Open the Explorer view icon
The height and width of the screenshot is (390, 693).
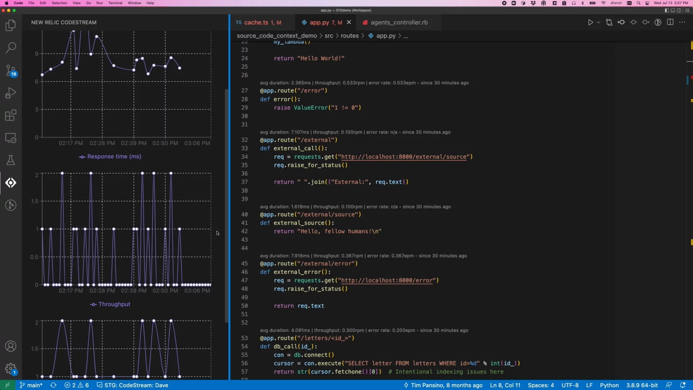[x=11, y=25]
